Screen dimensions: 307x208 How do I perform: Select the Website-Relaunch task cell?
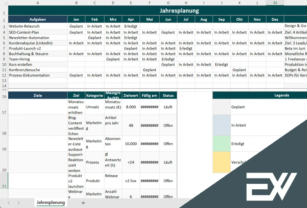(37, 26)
